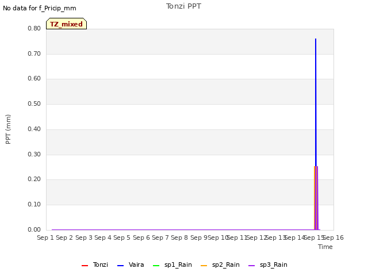Click the Sep 7 x-axis tick label
This screenshot has width=368, height=276.
pyautogui.click(x=160, y=237)
